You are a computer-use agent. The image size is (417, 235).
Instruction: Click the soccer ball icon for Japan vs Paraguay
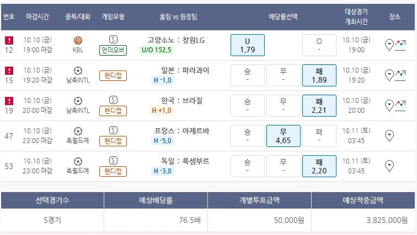click(x=78, y=70)
